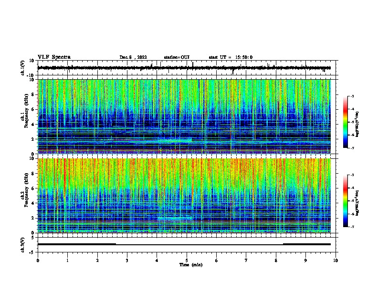Click the ch.1 voltage waveform trace
Screen dimensions: 378x292
(x=184, y=68)
